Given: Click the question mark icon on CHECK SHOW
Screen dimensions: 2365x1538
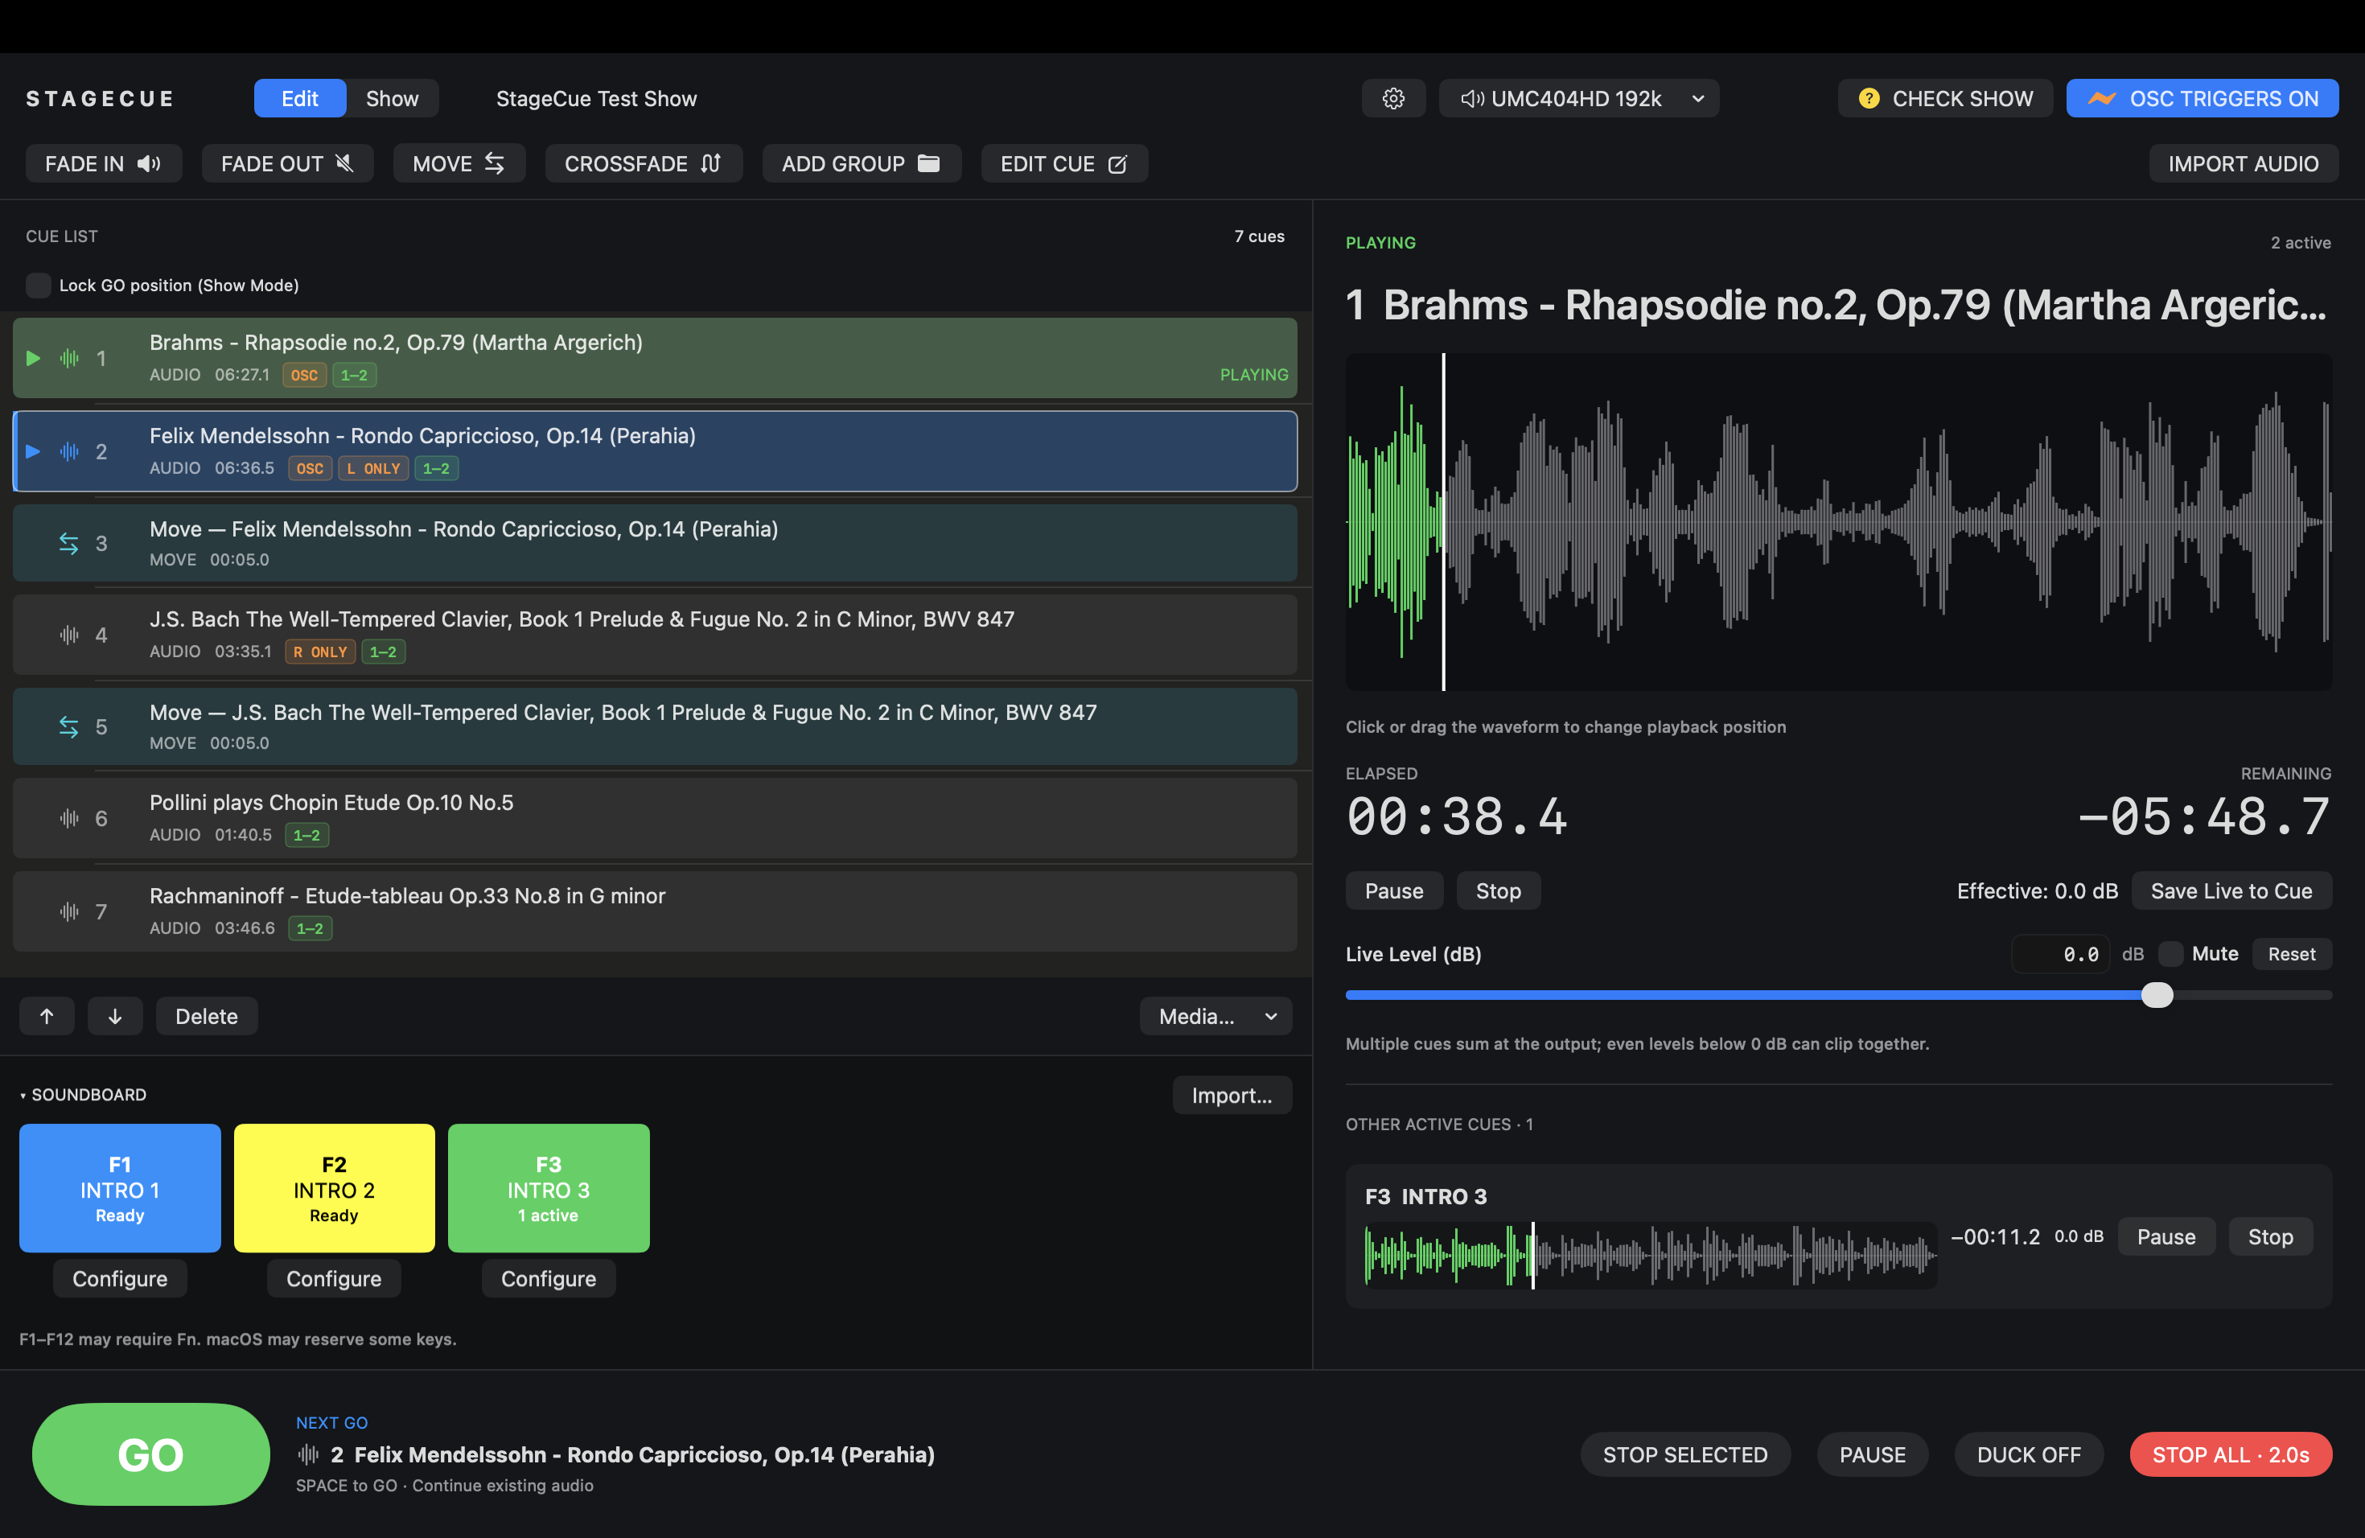Looking at the screenshot, I should [x=1868, y=98].
